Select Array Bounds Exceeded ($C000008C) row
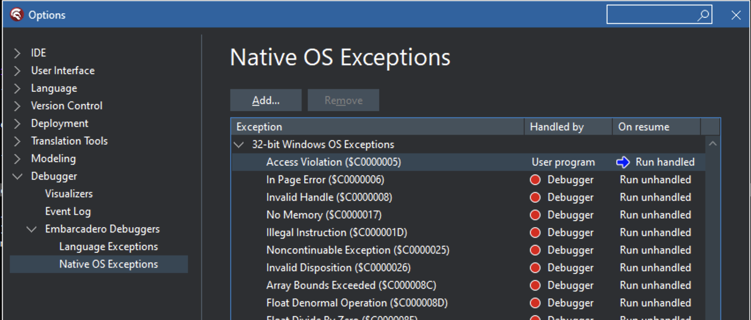Screen dimensions: 751x320 click(x=468, y=285)
